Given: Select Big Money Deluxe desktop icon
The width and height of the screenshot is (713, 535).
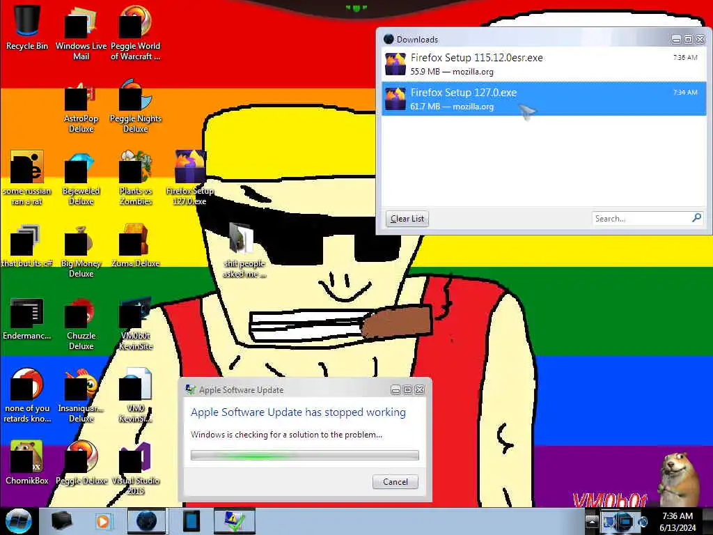Looking at the screenshot, I should (x=81, y=251).
